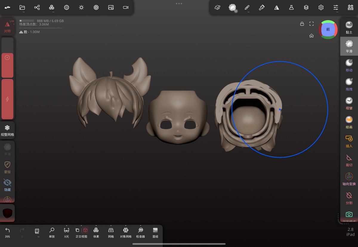Toggle X光 x-ray view

(67, 232)
